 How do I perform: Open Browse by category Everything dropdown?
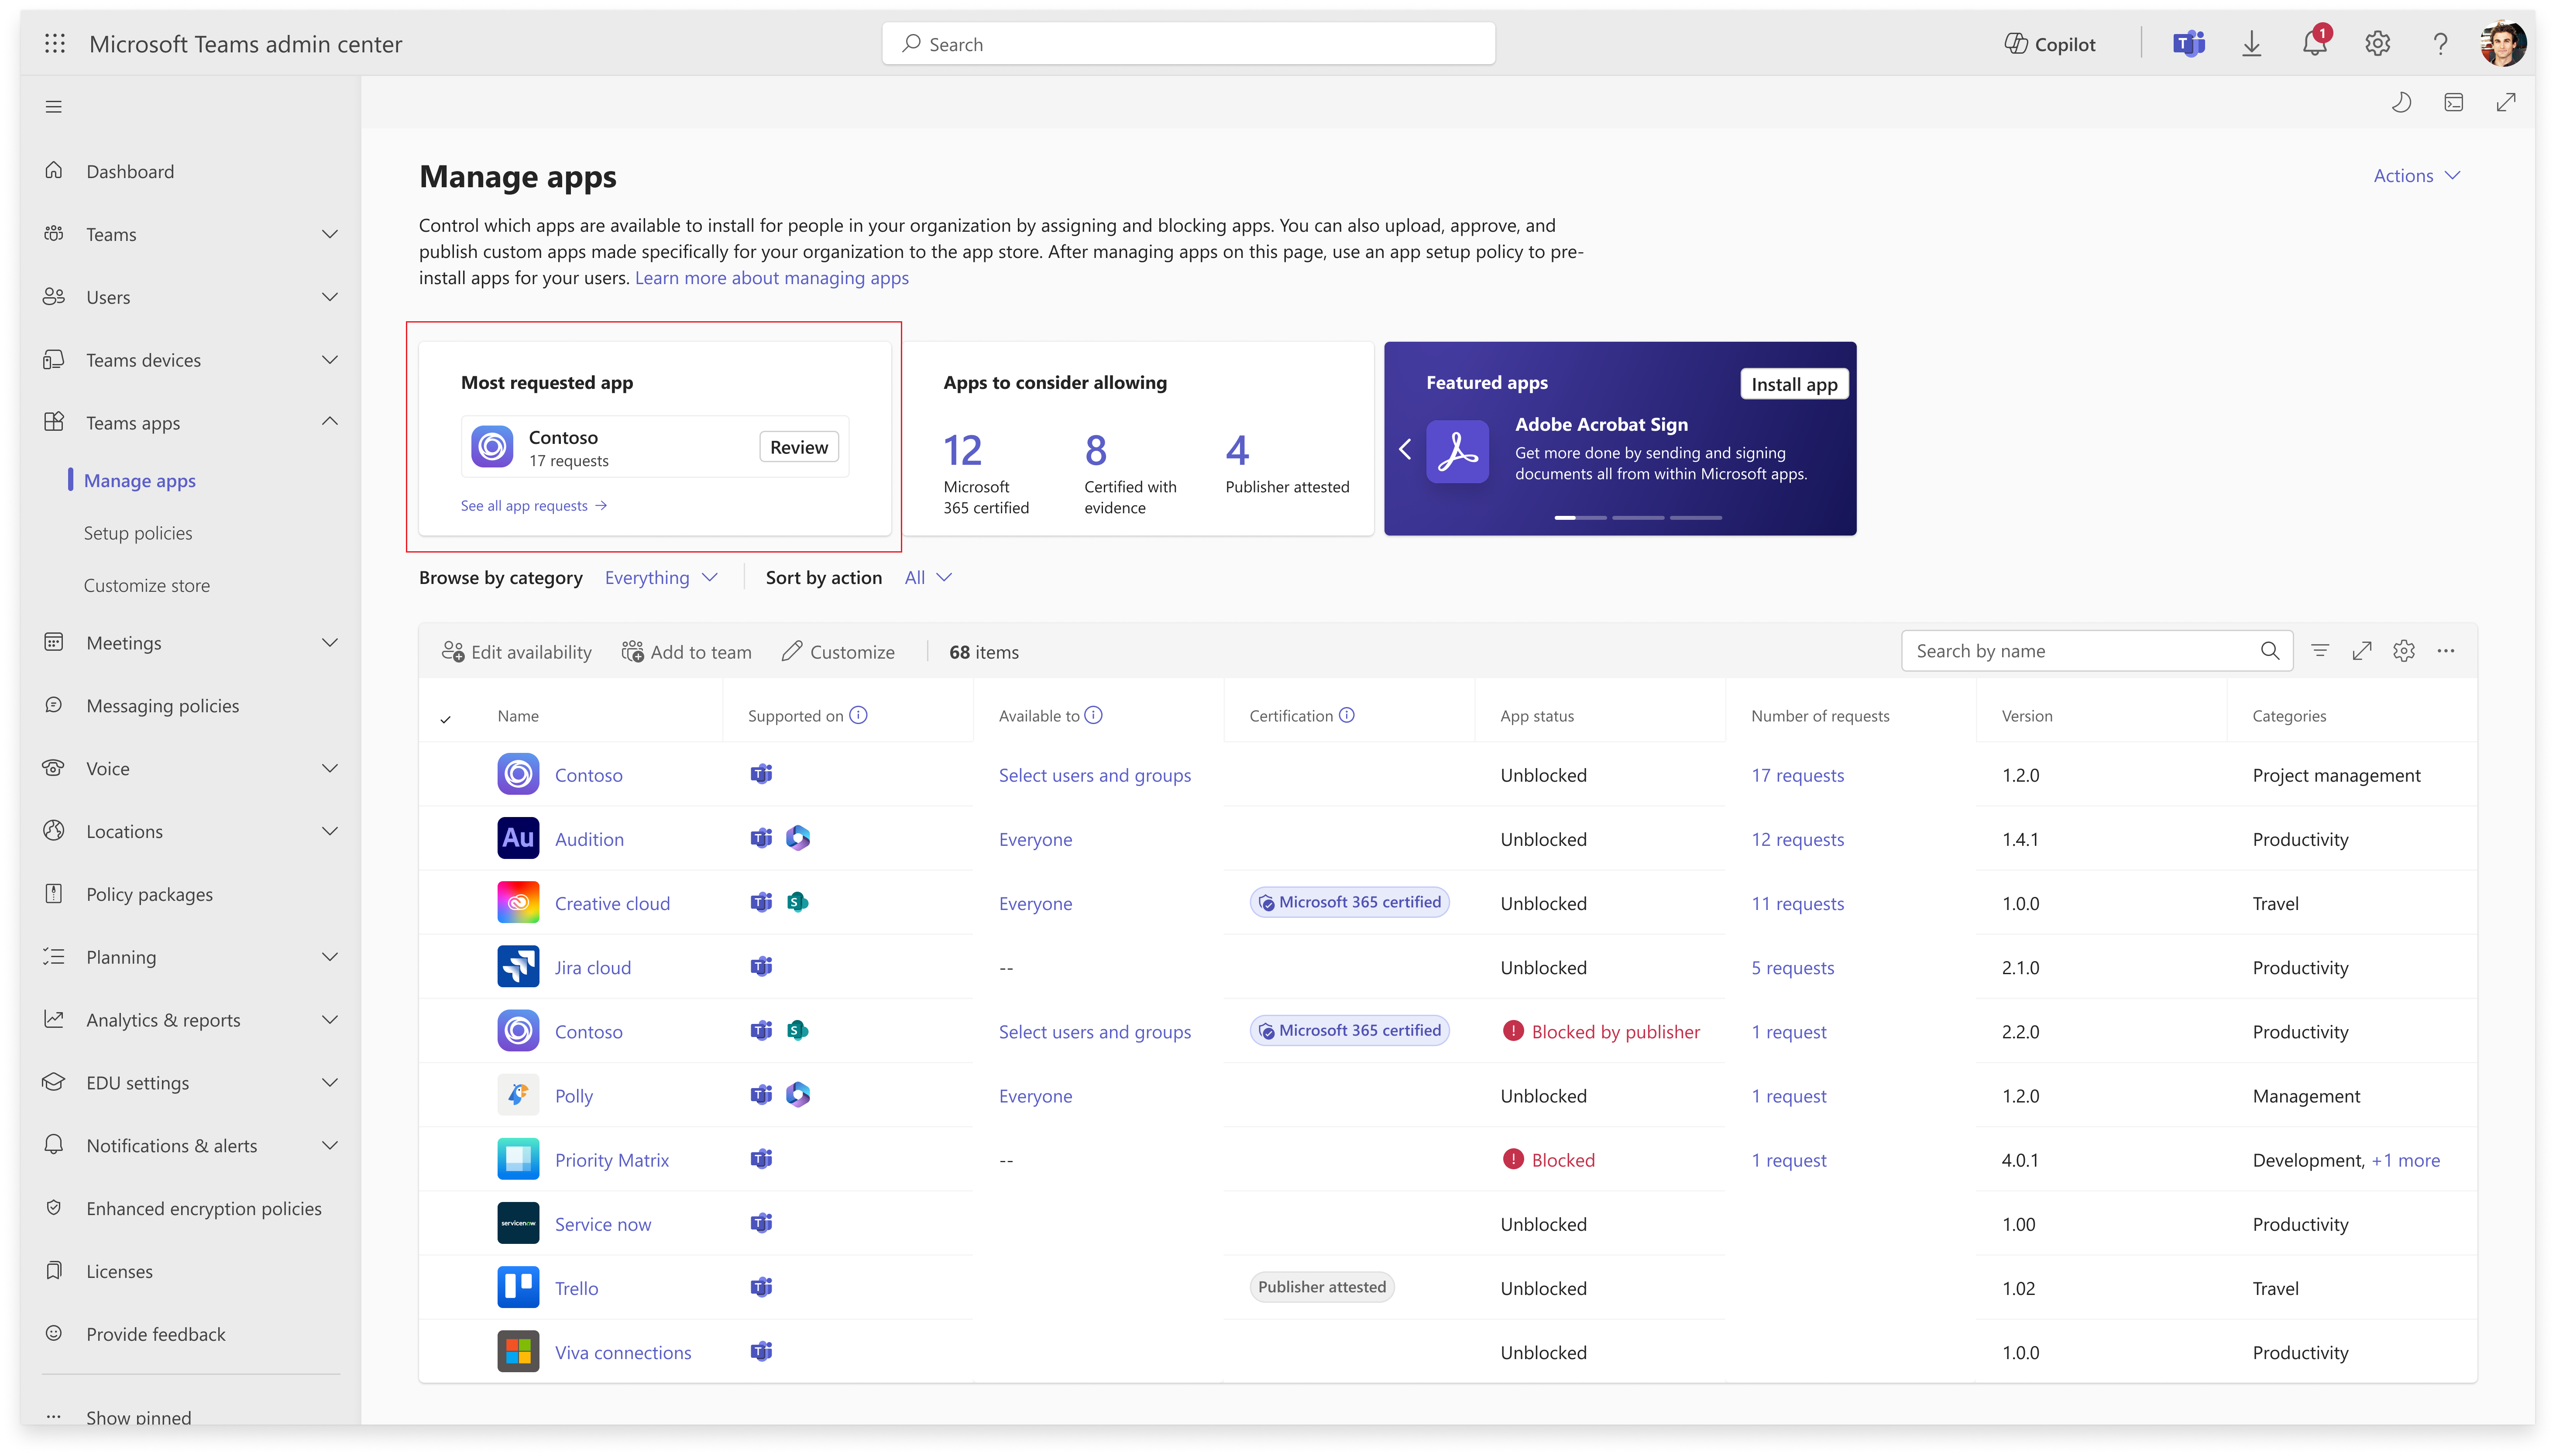tap(661, 577)
